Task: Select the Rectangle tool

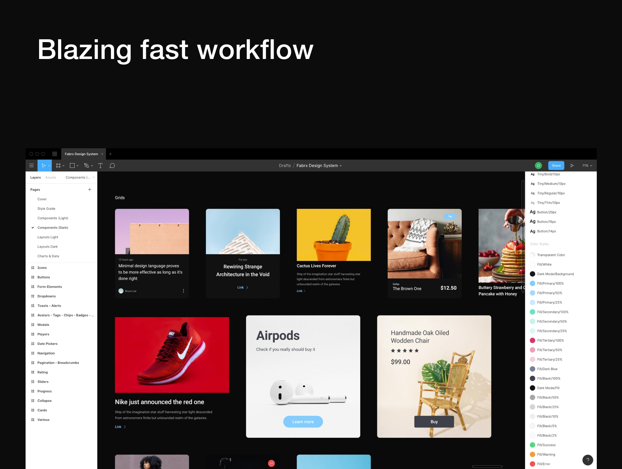Action: tap(72, 165)
